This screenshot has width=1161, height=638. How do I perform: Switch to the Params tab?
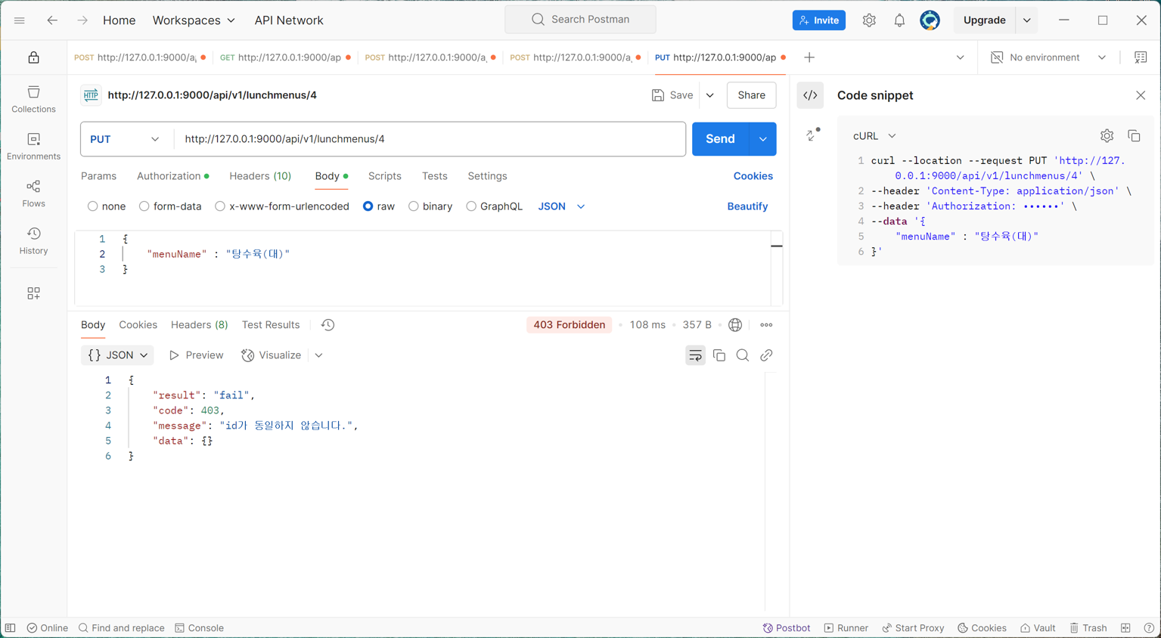pyautogui.click(x=98, y=176)
